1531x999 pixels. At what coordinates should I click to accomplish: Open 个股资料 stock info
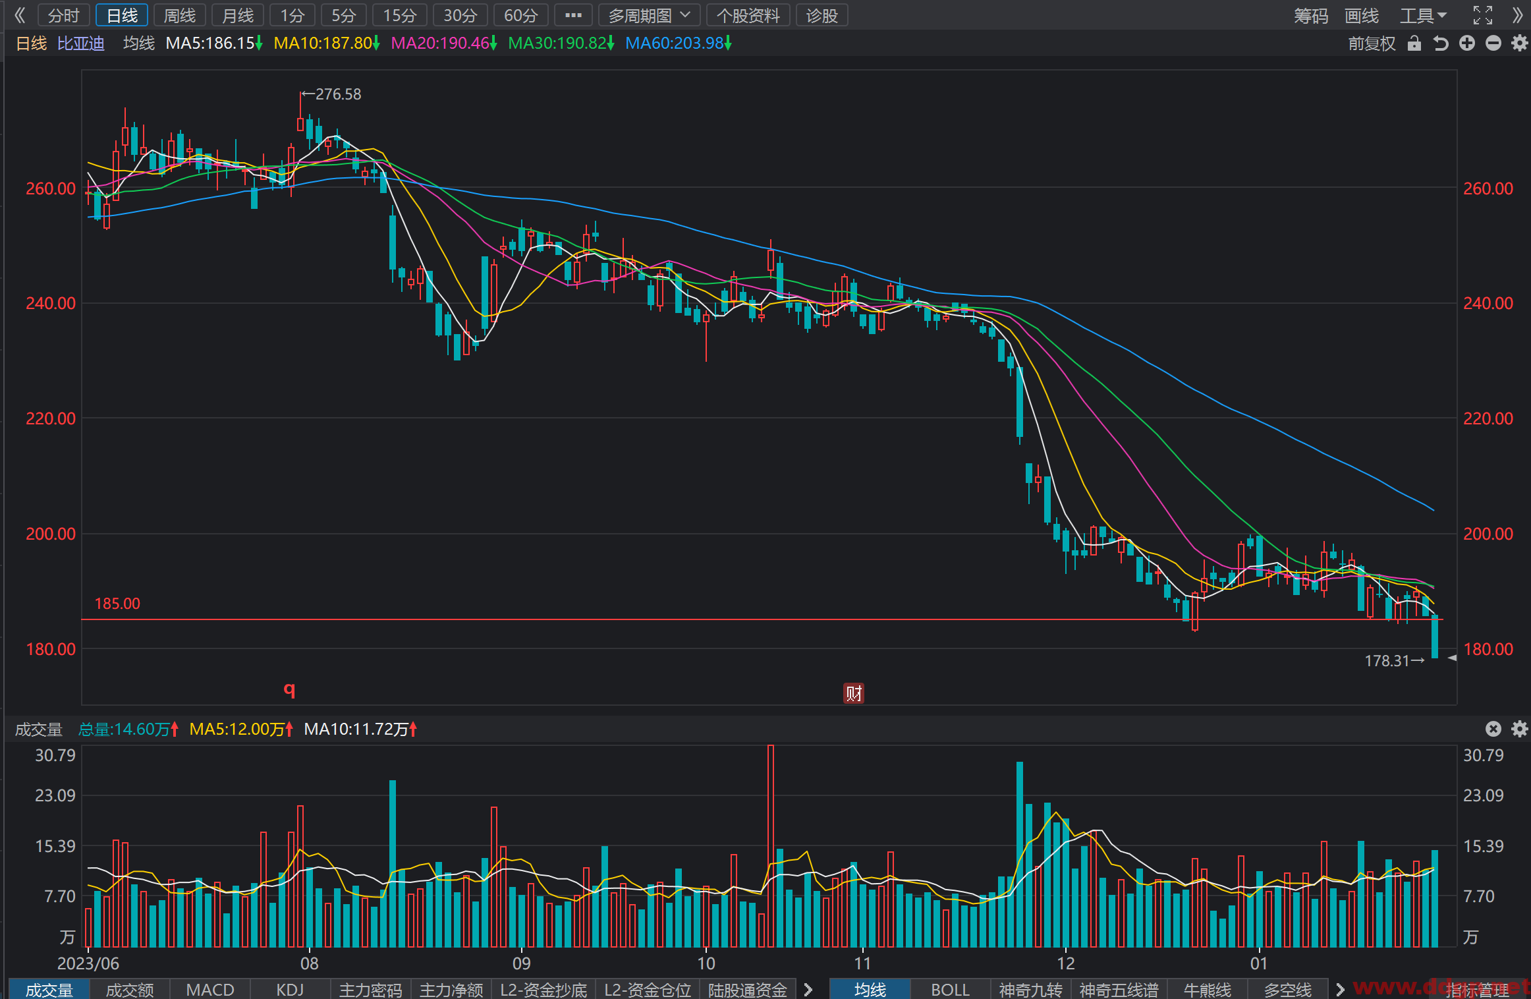click(748, 15)
